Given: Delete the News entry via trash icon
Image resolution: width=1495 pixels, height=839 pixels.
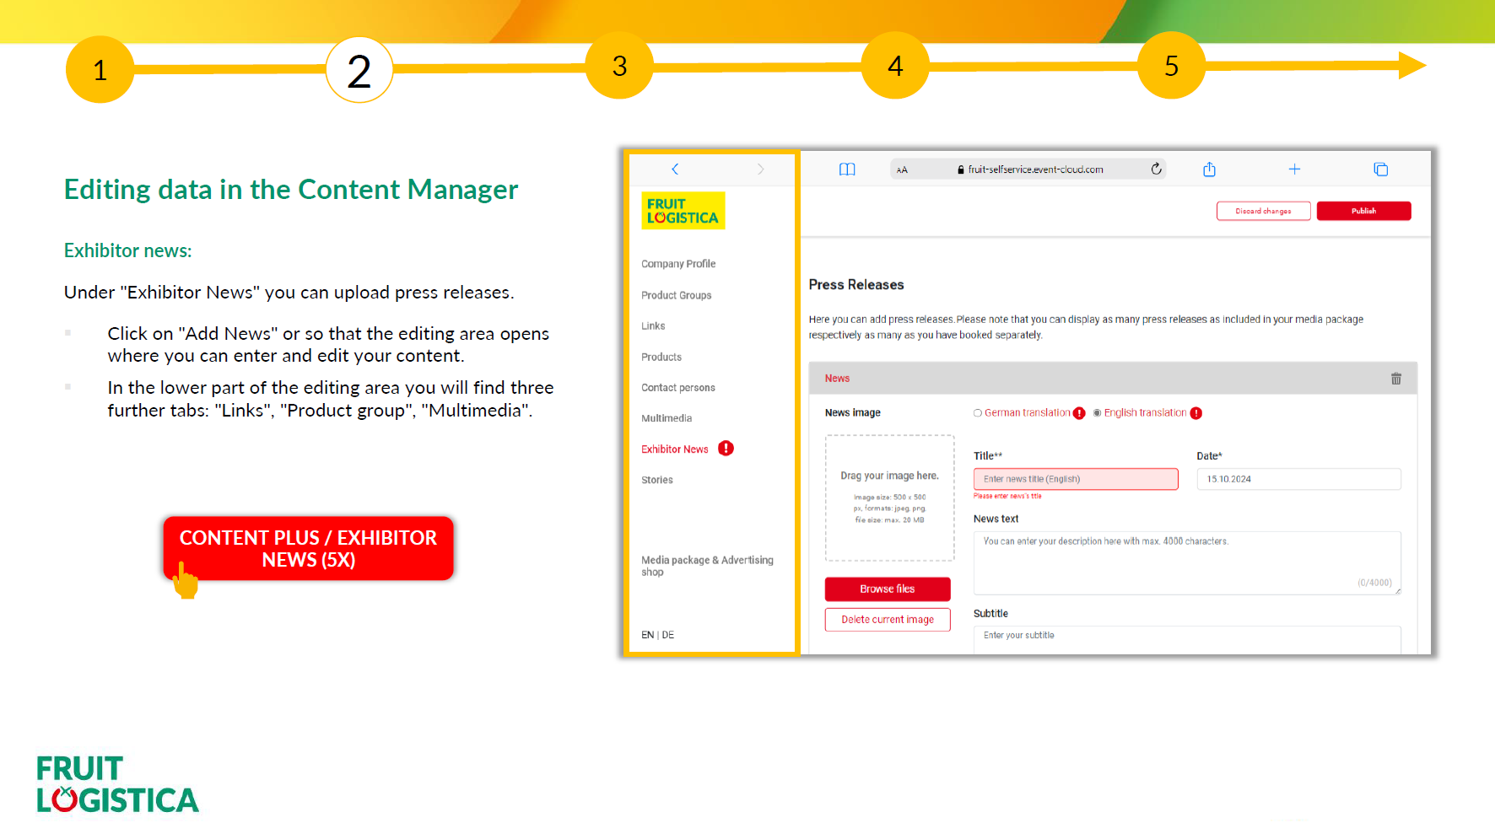Looking at the screenshot, I should click(1396, 379).
